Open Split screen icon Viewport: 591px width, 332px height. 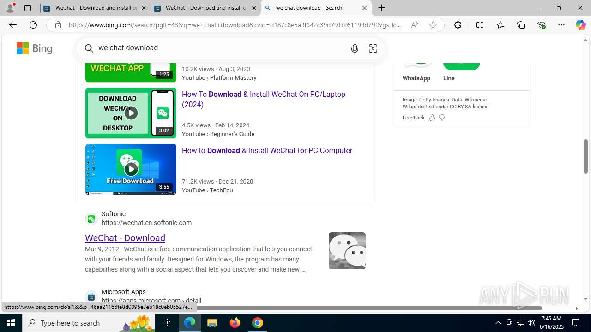tap(480, 25)
